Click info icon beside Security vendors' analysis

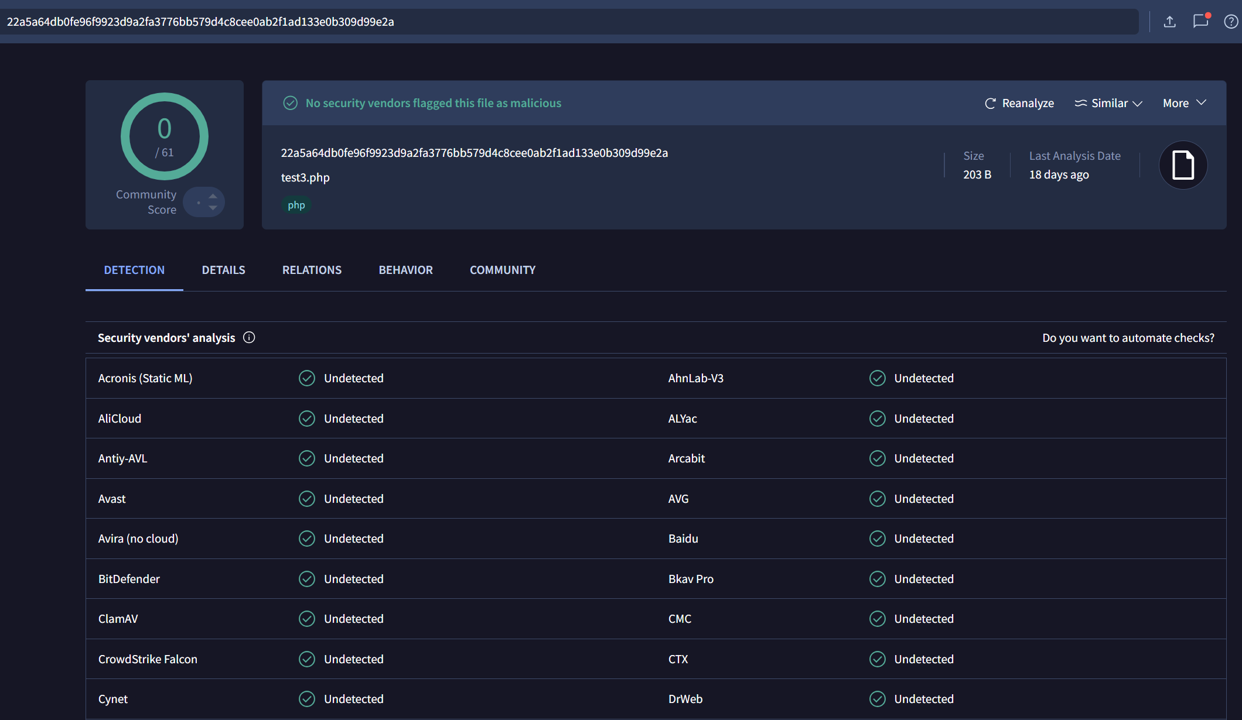click(x=249, y=338)
